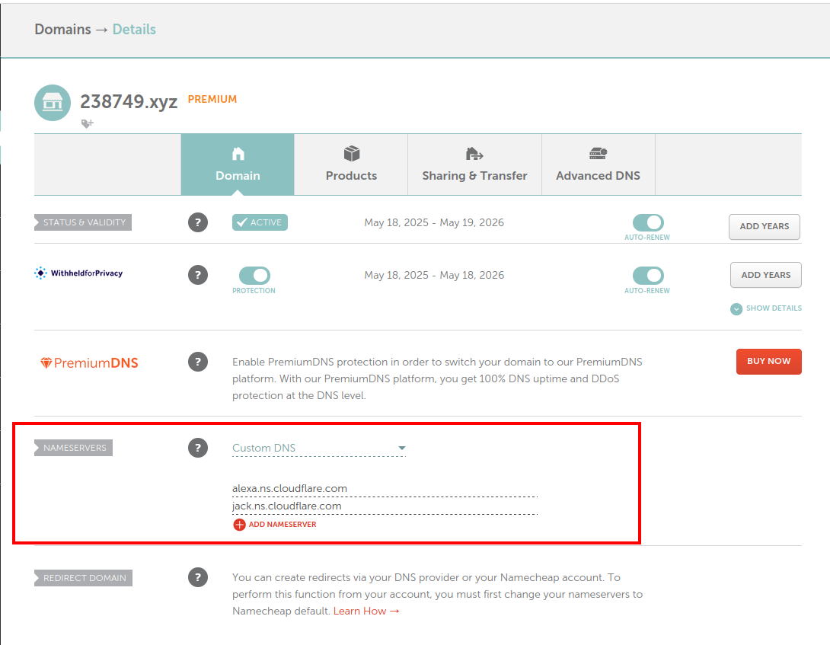830x645 pixels.
Task: Open help icon for PremiumDNS
Action: pyautogui.click(x=198, y=362)
